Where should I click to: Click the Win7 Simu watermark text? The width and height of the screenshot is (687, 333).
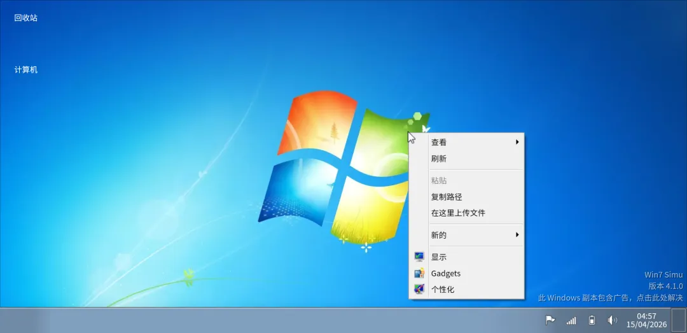pyautogui.click(x=663, y=274)
